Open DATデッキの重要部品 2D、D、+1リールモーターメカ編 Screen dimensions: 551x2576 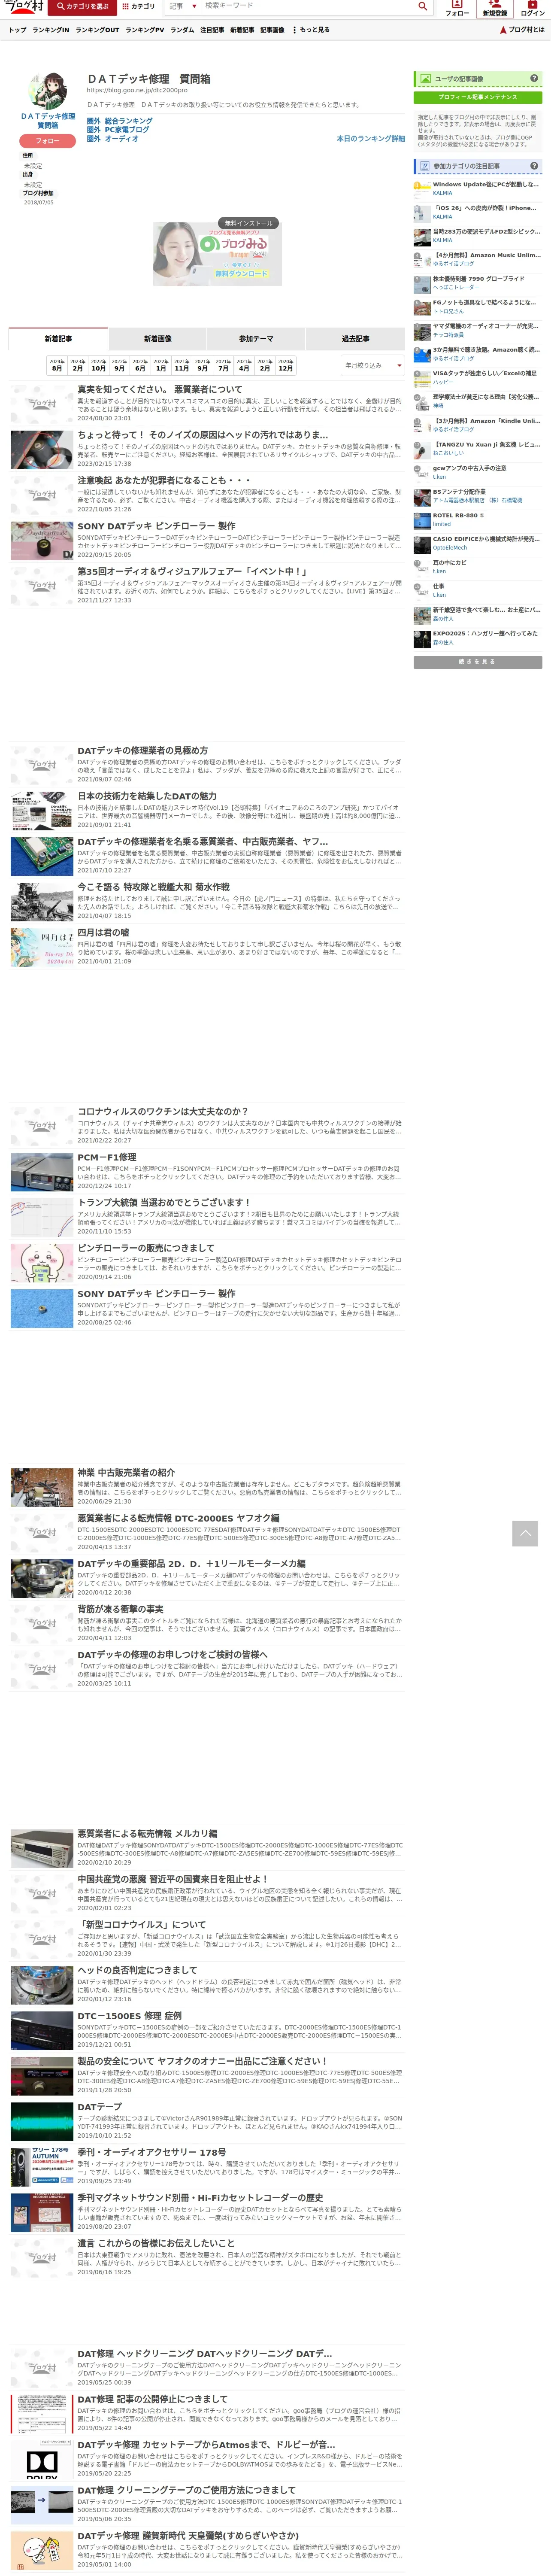click(192, 1564)
